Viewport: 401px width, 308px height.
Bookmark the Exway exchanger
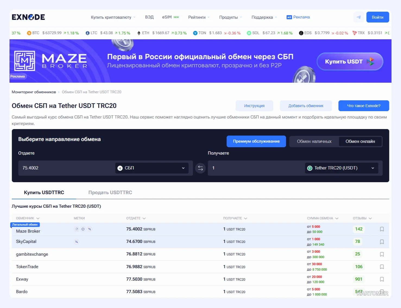click(382, 279)
